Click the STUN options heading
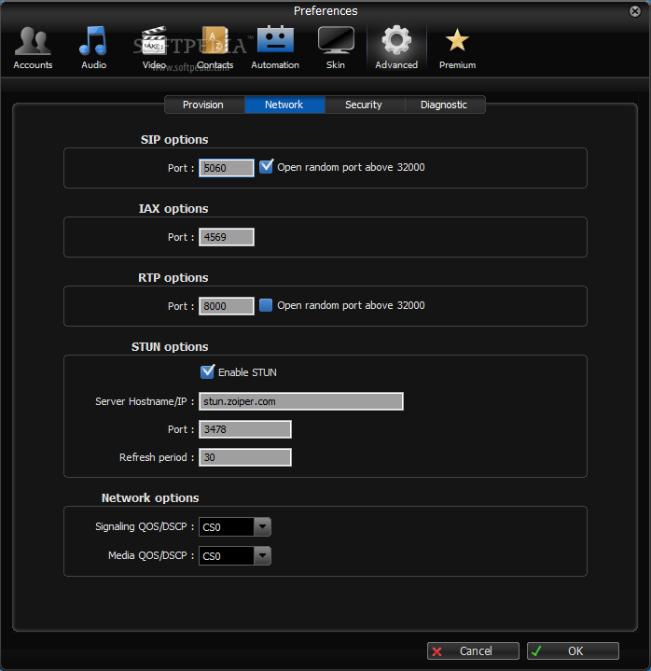 [x=170, y=346]
